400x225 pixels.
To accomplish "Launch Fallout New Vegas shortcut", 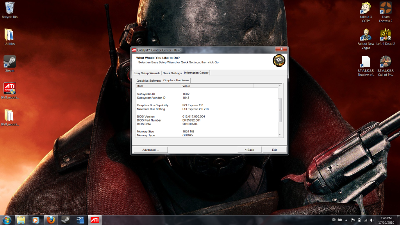I will pyautogui.click(x=366, y=39).
